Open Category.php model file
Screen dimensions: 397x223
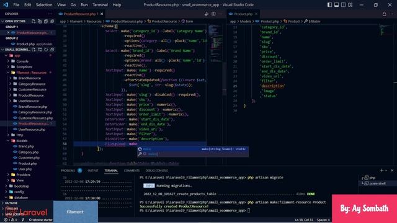(x=28, y=152)
